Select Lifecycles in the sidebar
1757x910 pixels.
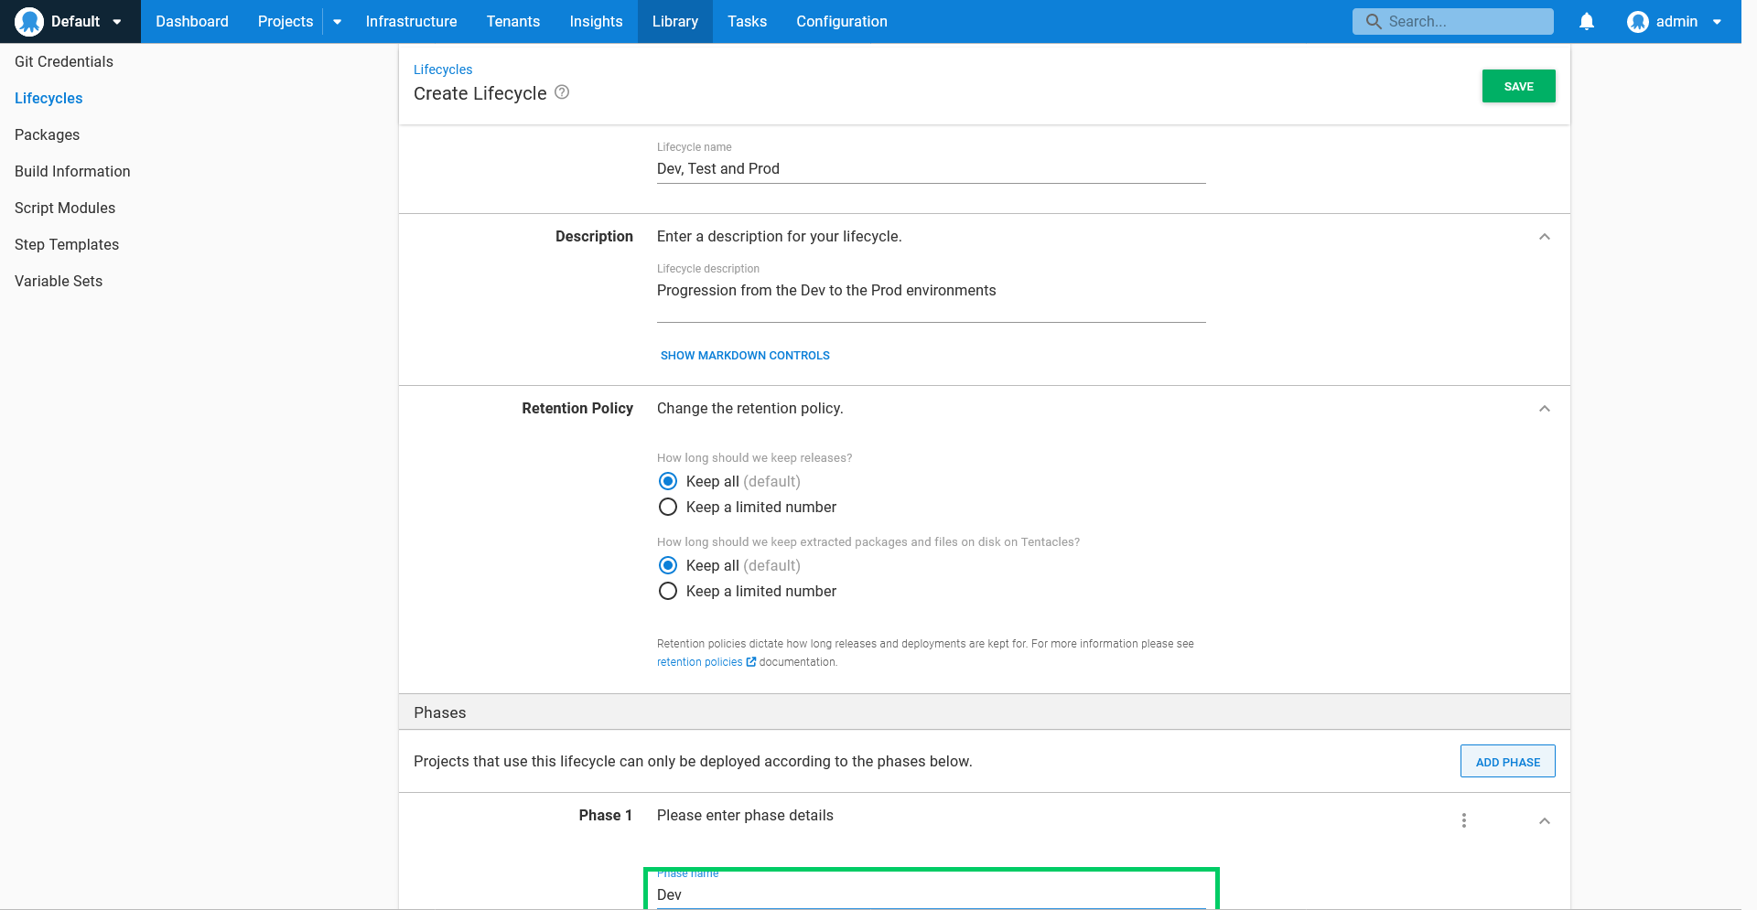[49, 98]
